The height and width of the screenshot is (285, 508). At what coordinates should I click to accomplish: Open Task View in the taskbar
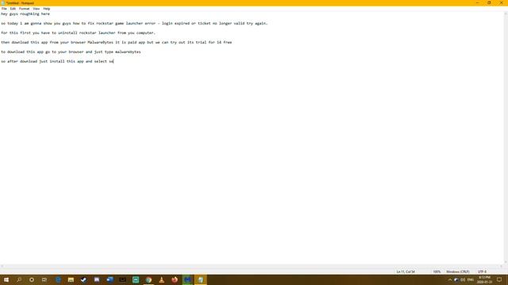[44, 279]
